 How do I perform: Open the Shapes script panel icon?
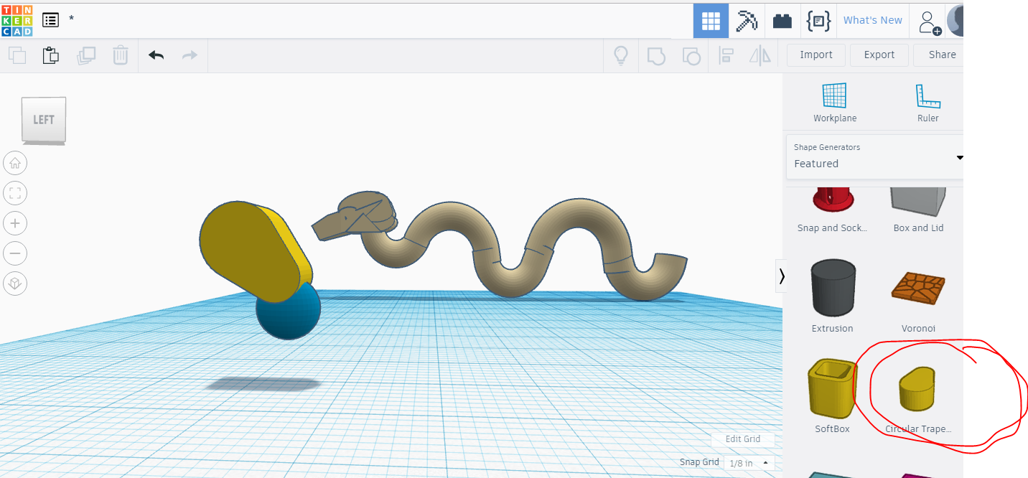(x=818, y=20)
